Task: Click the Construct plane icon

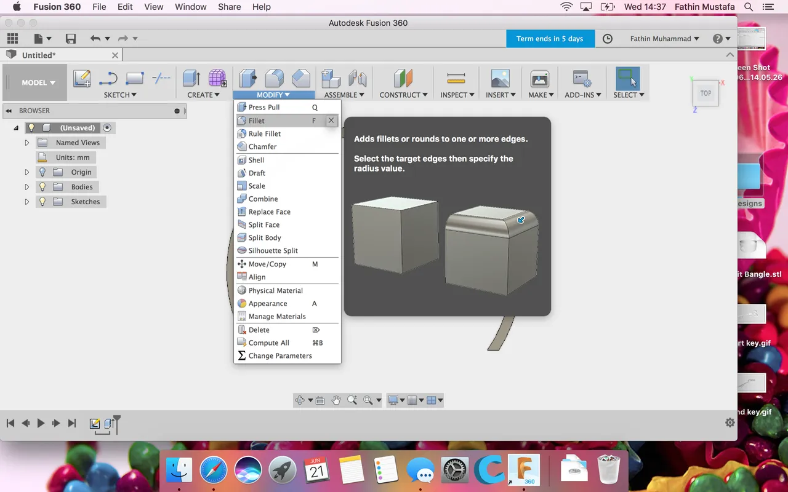Action: click(x=403, y=79)
